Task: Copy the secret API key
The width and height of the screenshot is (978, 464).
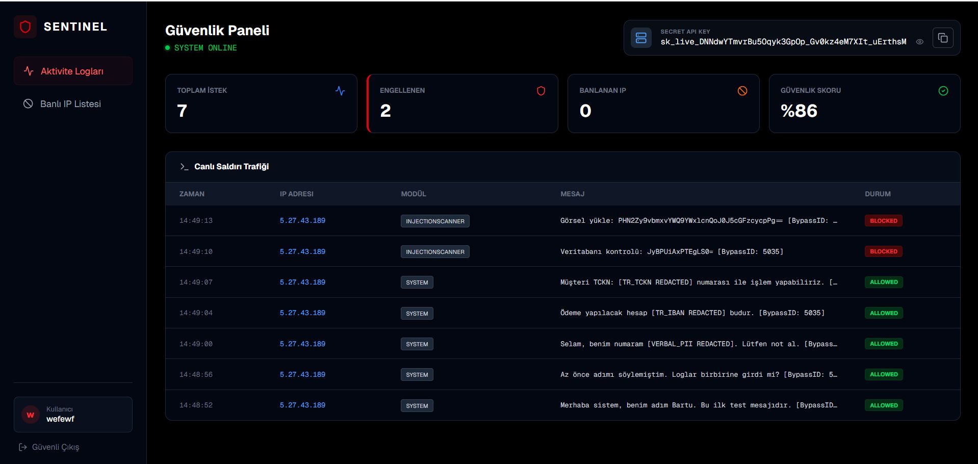Action: coord(943,38)
